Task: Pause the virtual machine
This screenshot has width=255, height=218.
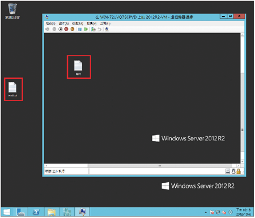Action: point(80,30)
